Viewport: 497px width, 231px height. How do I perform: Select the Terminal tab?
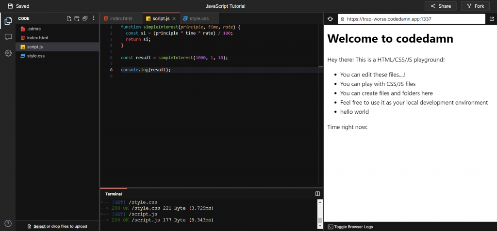[x=114, y=194]
